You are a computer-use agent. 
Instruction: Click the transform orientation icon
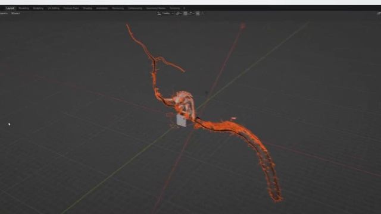159,14
